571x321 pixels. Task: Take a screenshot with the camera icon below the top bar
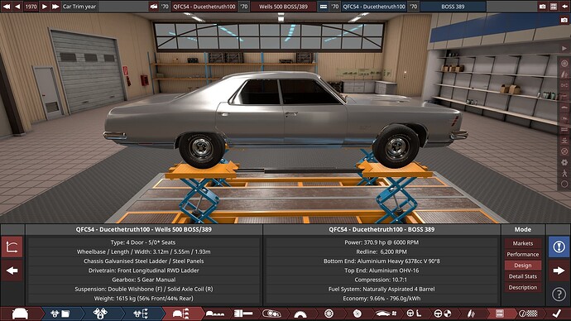tap(564, 20)
